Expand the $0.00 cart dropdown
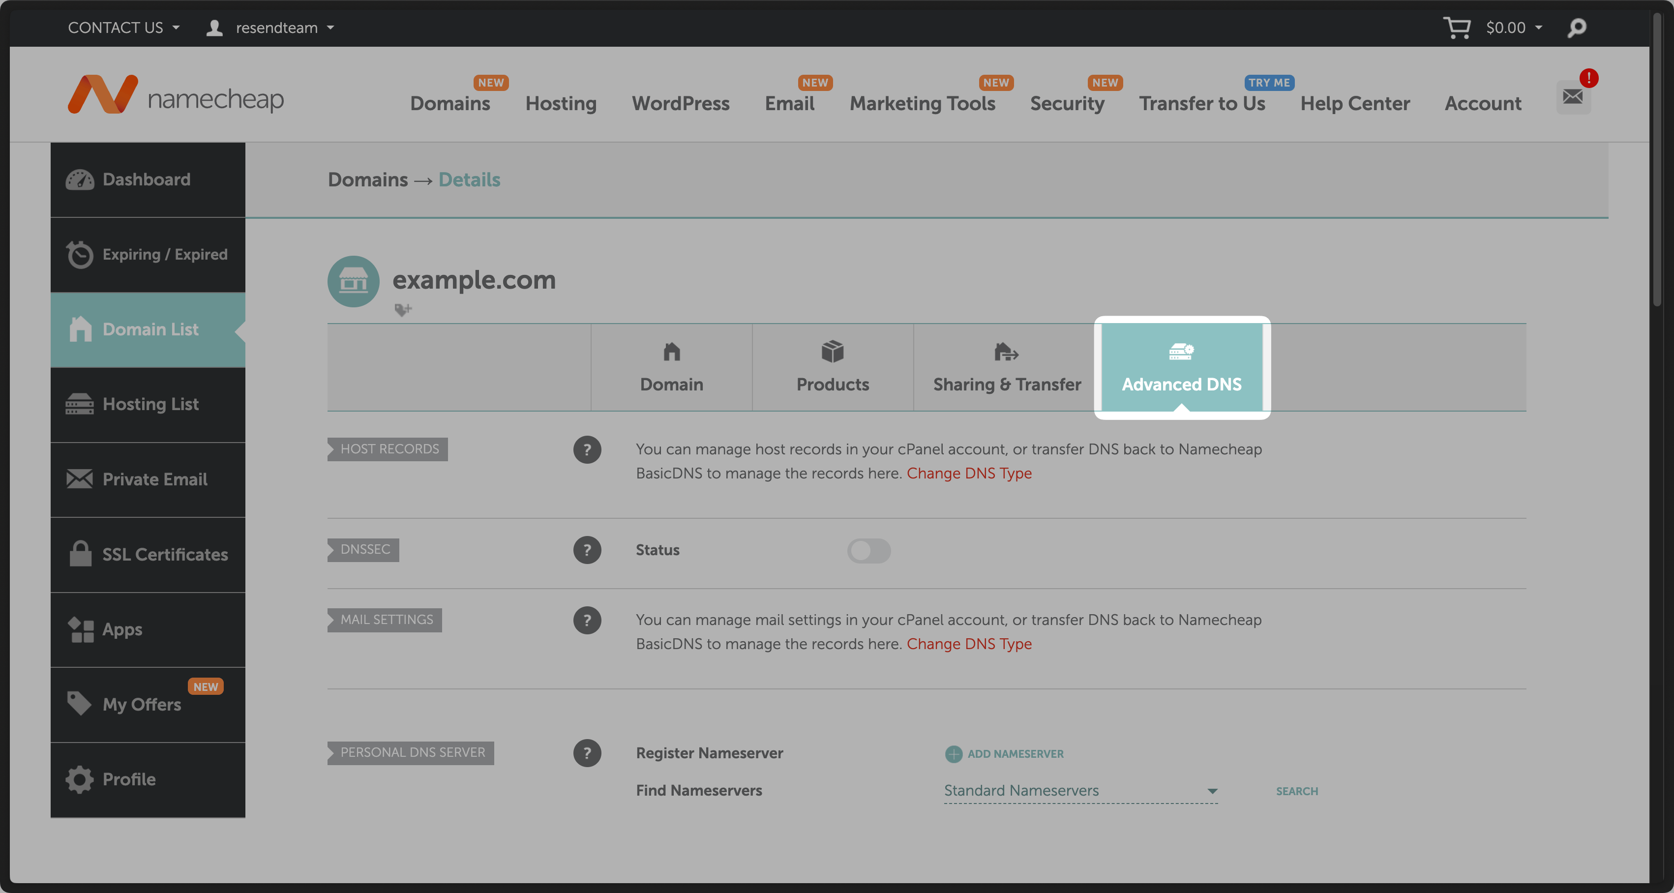Viewport: 1674px width, 893px height. click(1514, 28)
